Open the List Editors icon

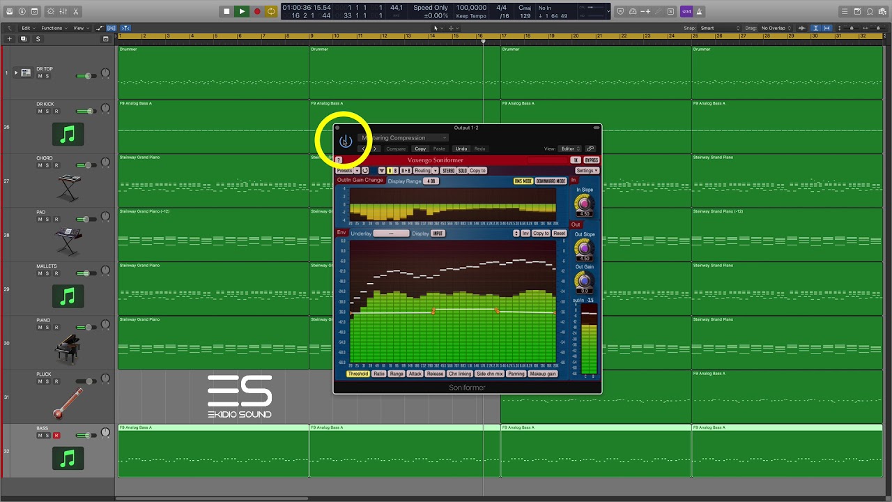[x=845, y=11]
